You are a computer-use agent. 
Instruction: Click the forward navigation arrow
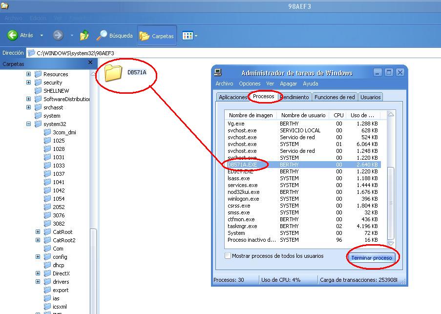click(58, 35)
